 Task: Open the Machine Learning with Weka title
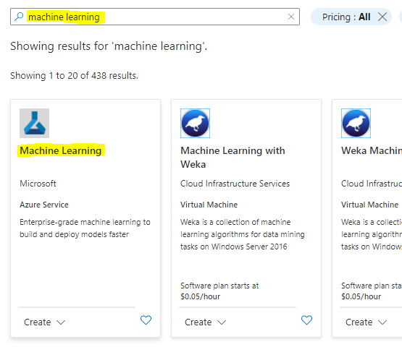[233, 157]
